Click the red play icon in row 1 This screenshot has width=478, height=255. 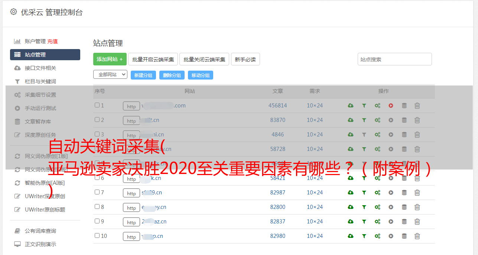click(x=391, y=106)
